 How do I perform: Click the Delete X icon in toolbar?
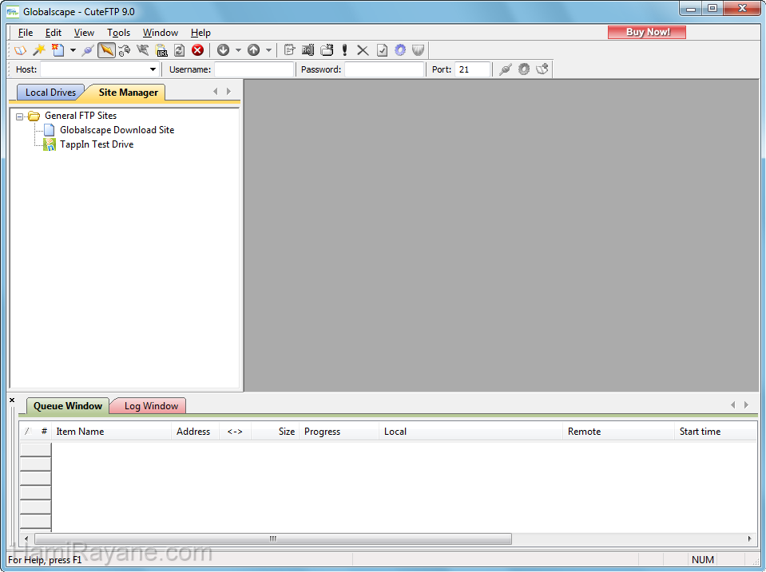[x=363, y=49]
